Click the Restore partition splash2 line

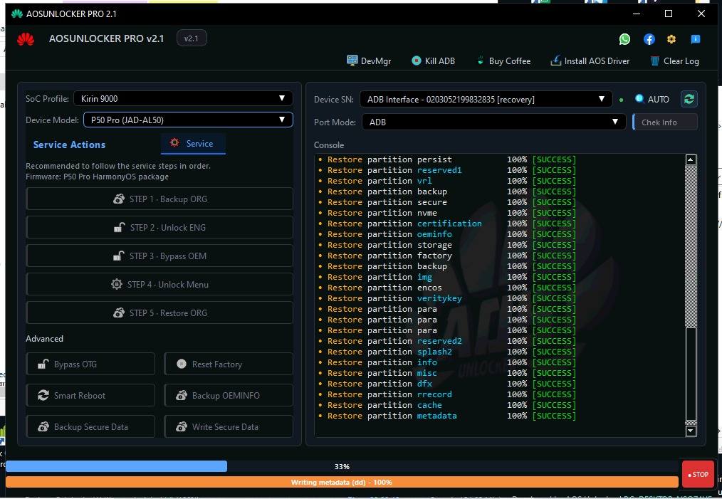(x=446, y=351)
